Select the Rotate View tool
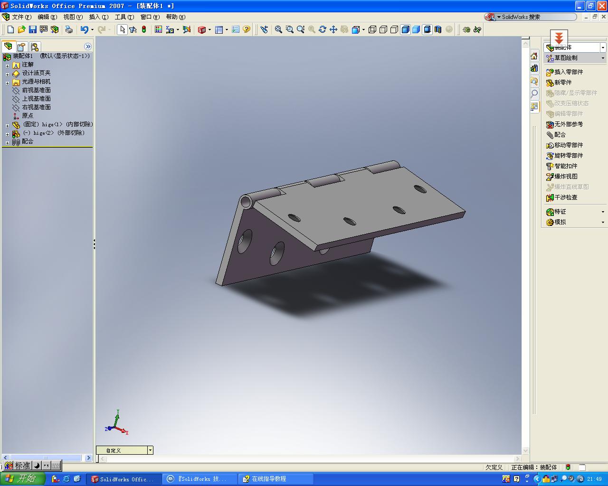This screenshot has height=486, width=608. coord(323,29)
